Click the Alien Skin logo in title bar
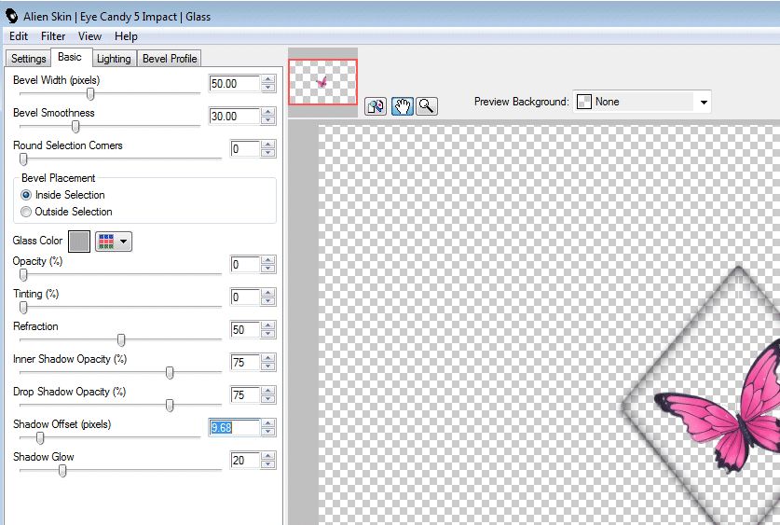This screenshot has height=525, width=780. click(x=12, y=16)
